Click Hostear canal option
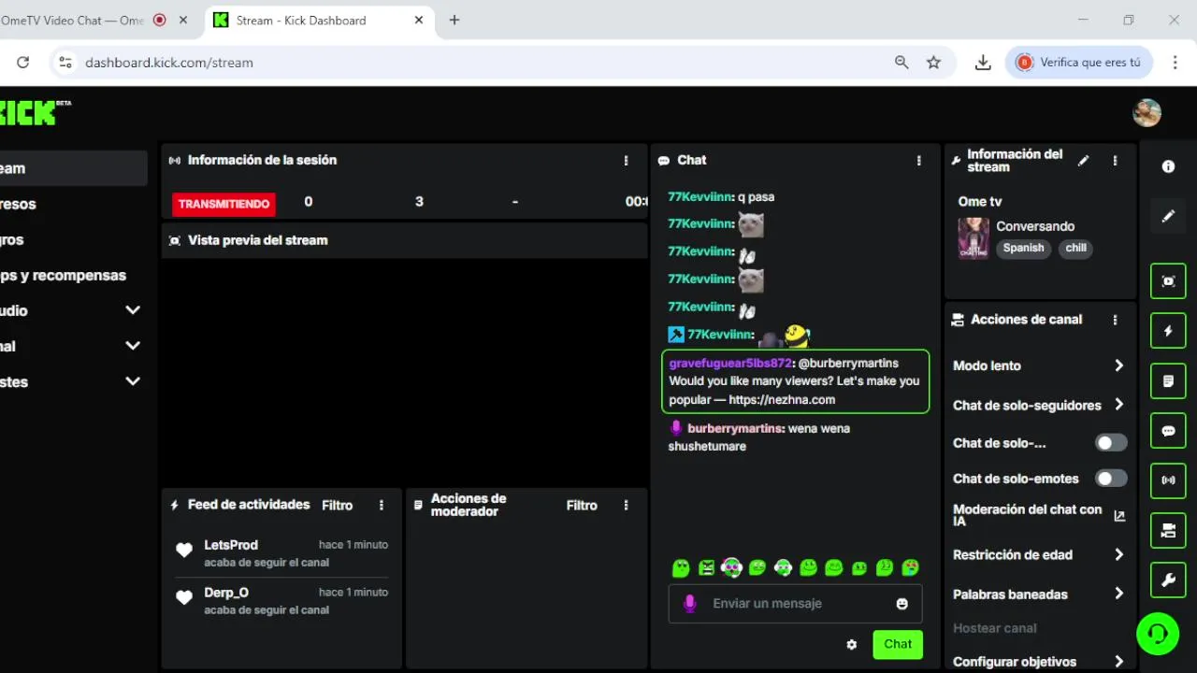The image size is (1197, 673). pyautogui.click(x=995, y=628)
